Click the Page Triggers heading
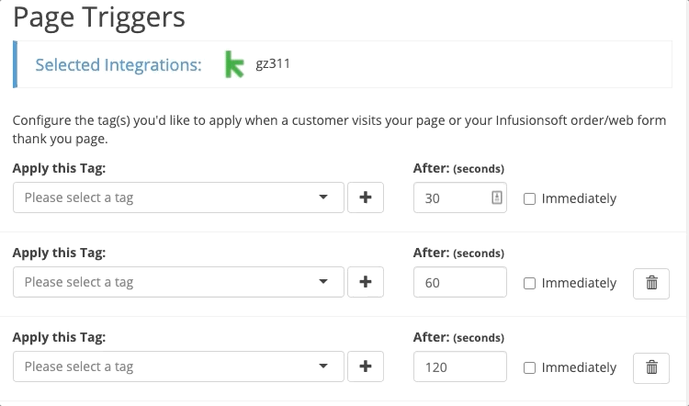Viewport: 689px width, 406px height. click(x=99, y=17)
